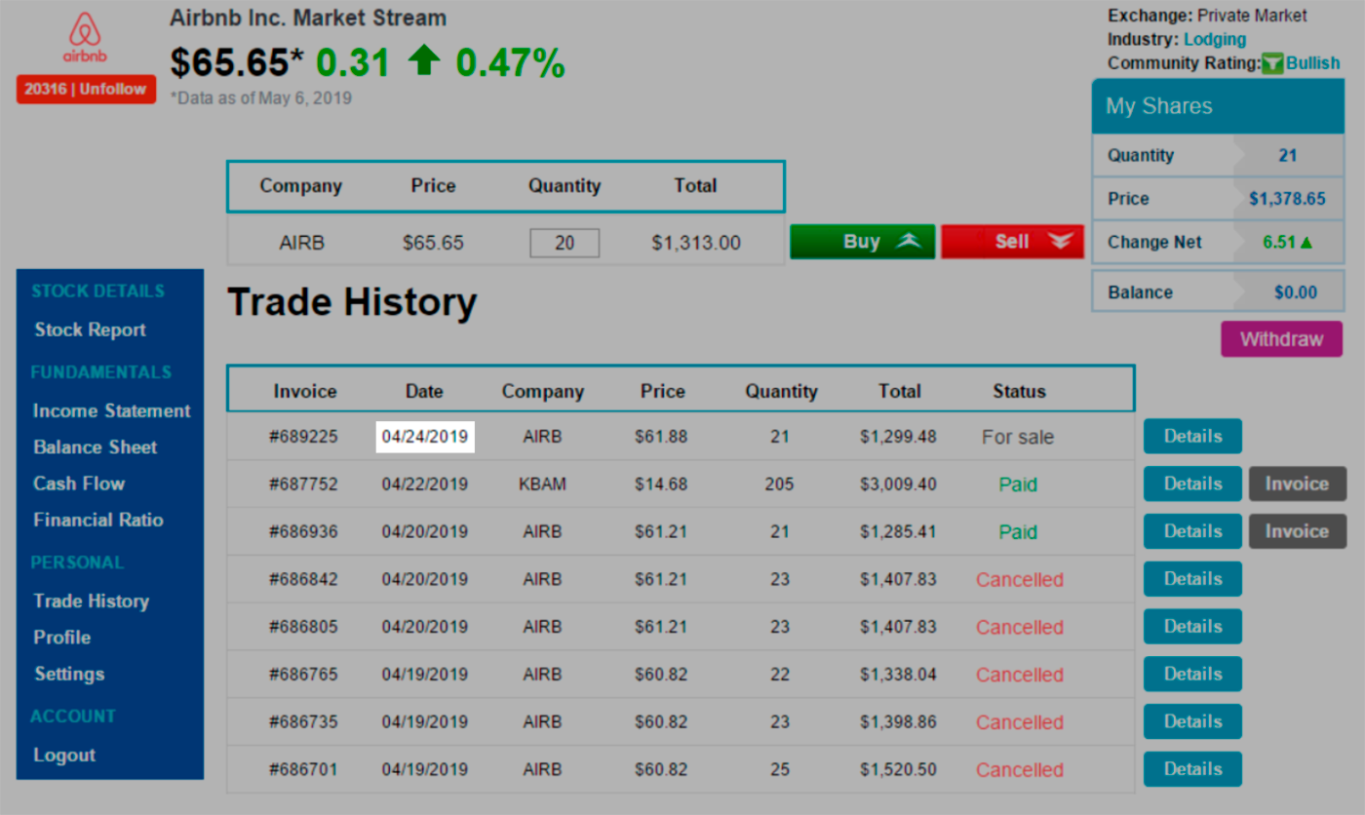
Task: View Financial Ratio page
Action: (98, 520)
